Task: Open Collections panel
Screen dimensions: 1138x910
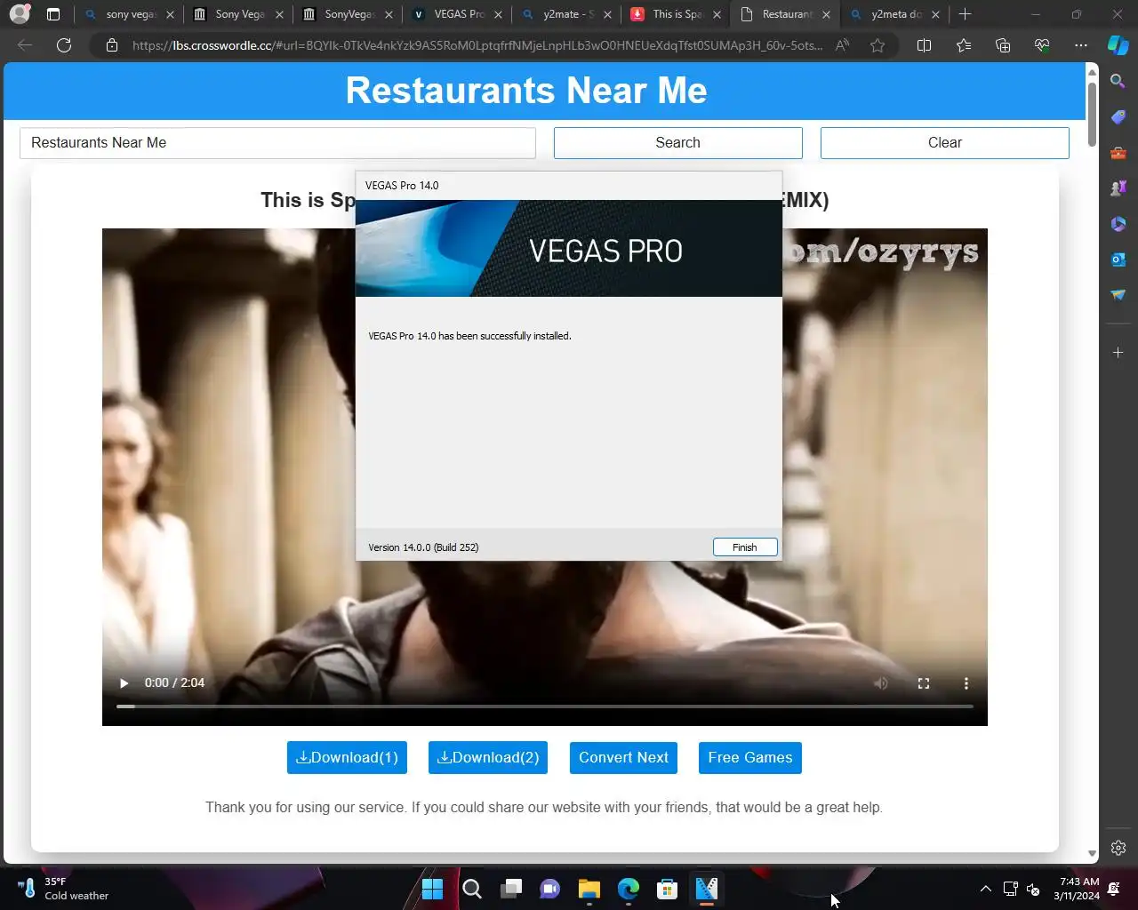Action: 1003,45
